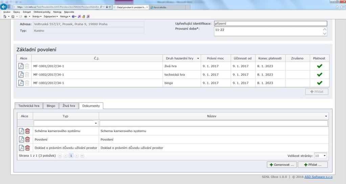The width and height of the screenshot is (346, 184).
Task: Open the Nápověda menu
Action: [69, 12]
